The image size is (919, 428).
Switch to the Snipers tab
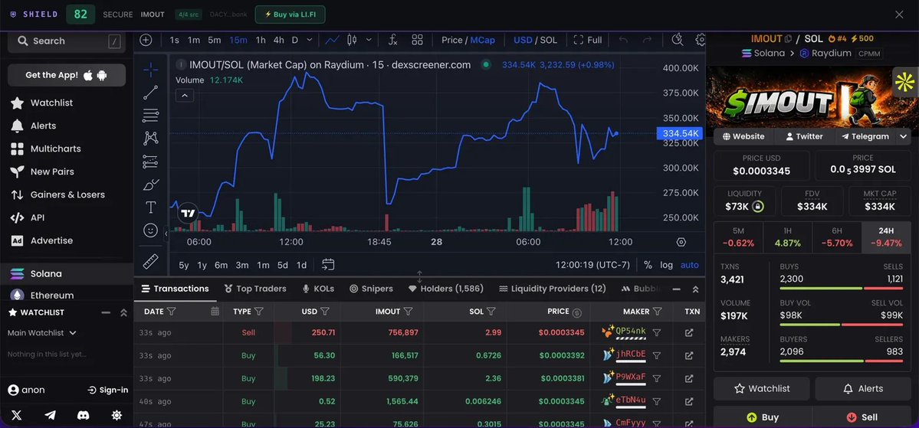tap(371, 289)
